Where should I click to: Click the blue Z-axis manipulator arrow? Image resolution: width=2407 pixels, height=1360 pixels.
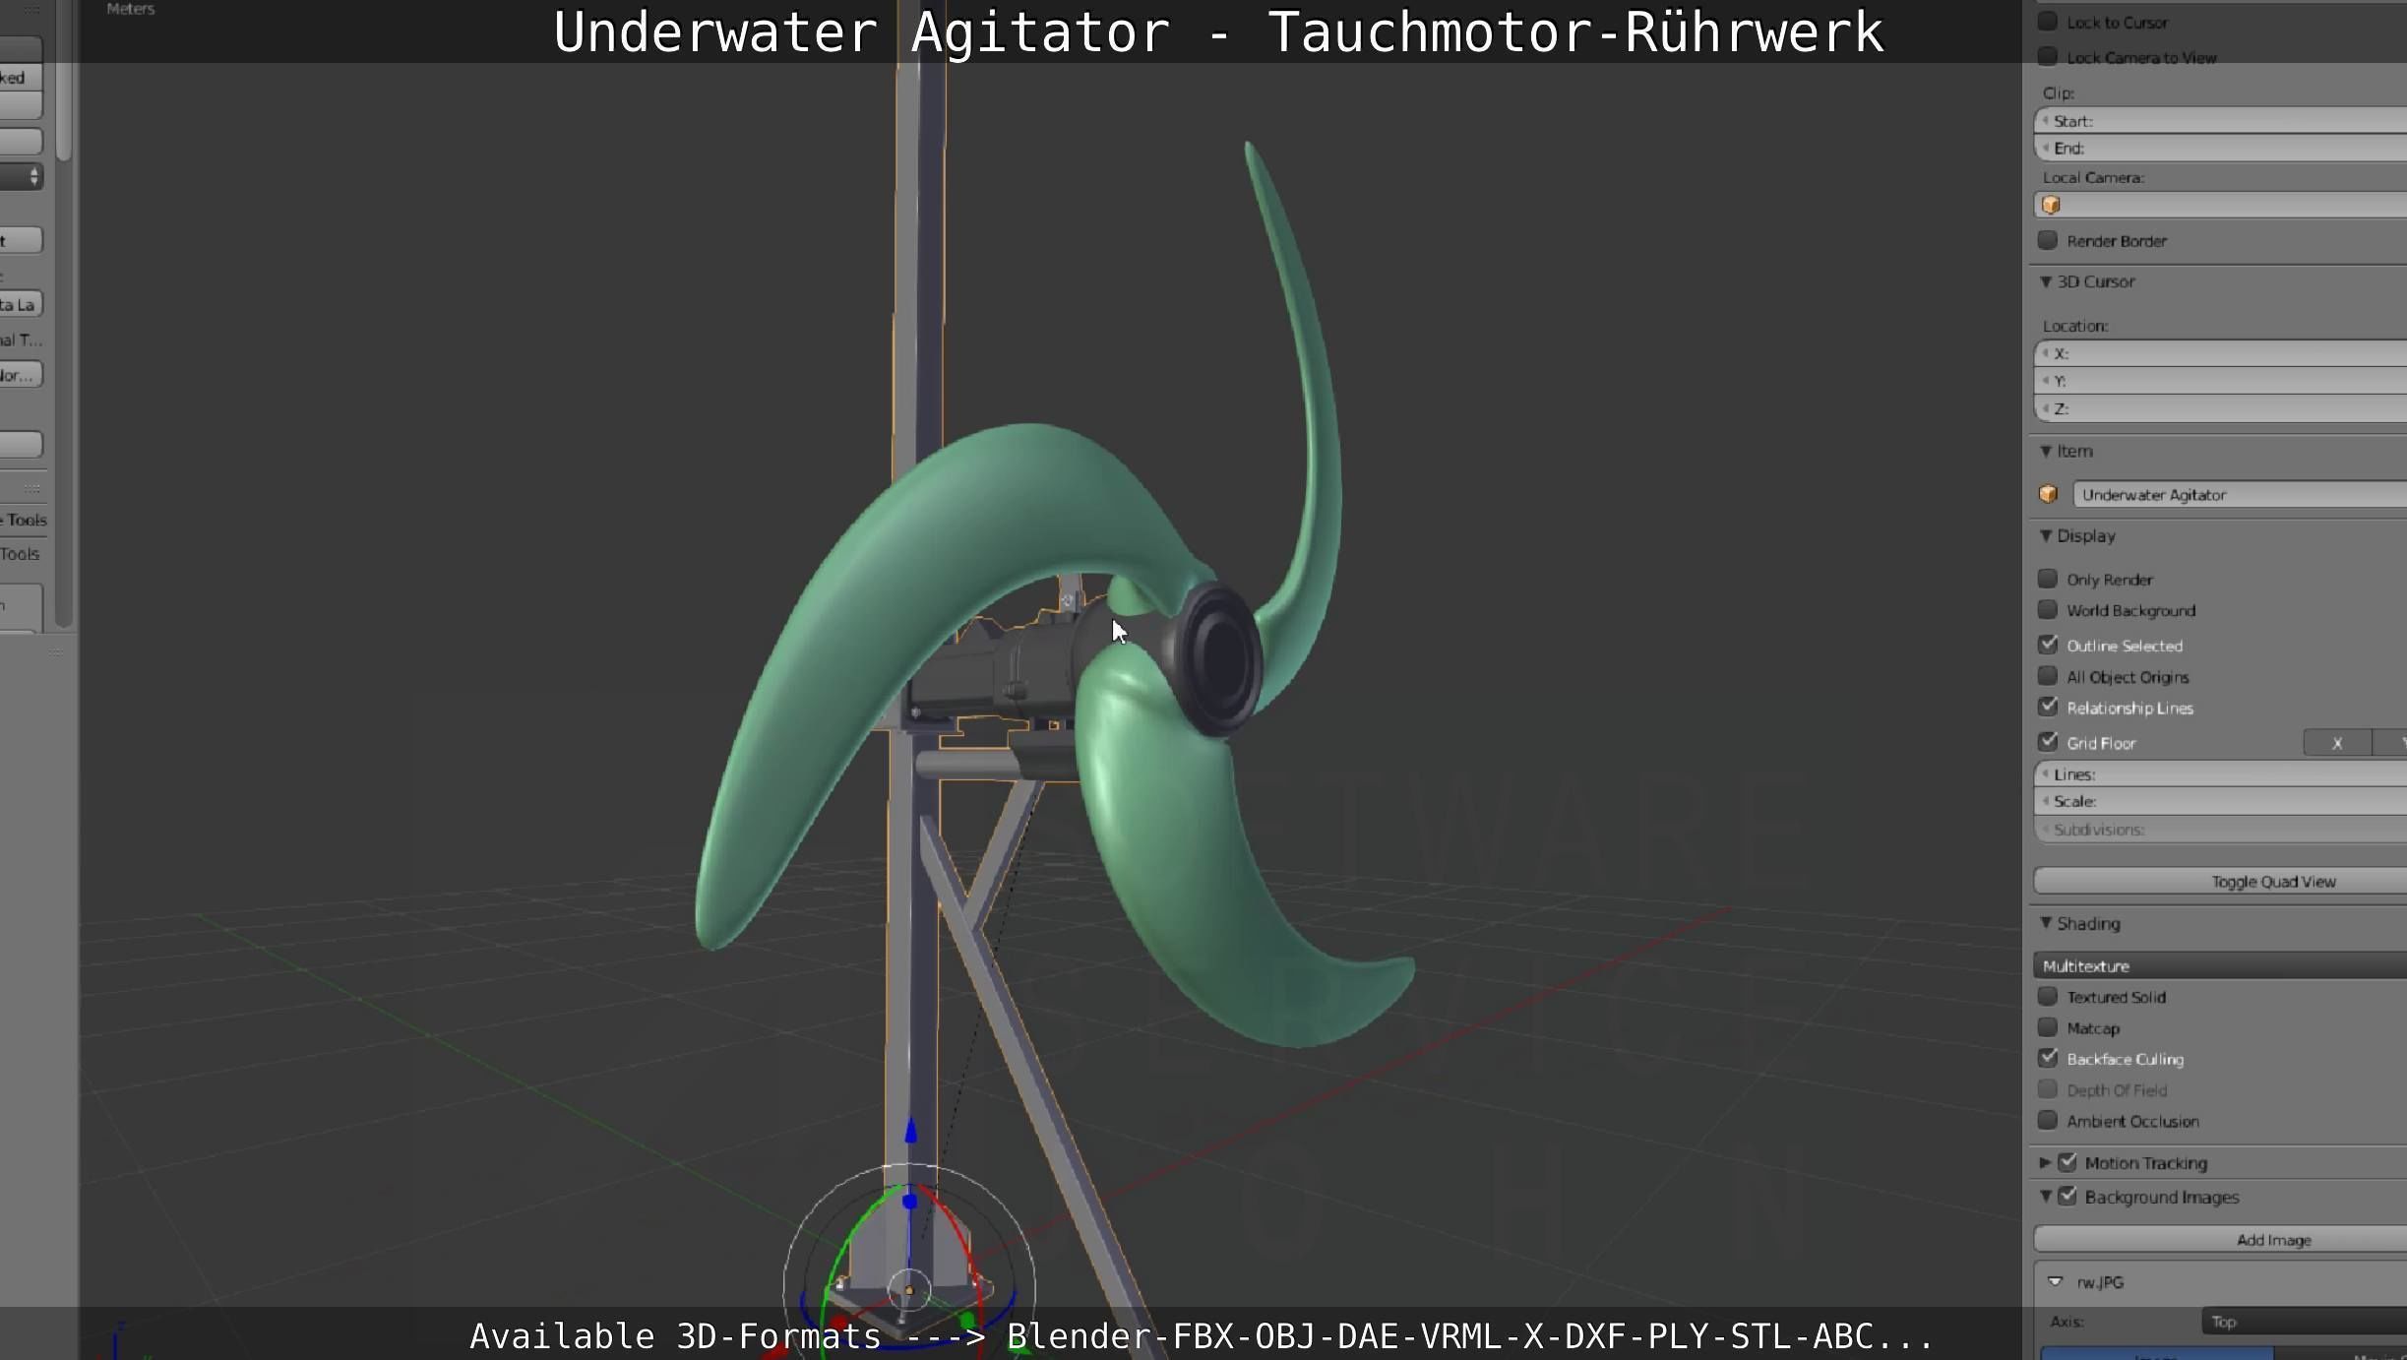point(911,1132)
